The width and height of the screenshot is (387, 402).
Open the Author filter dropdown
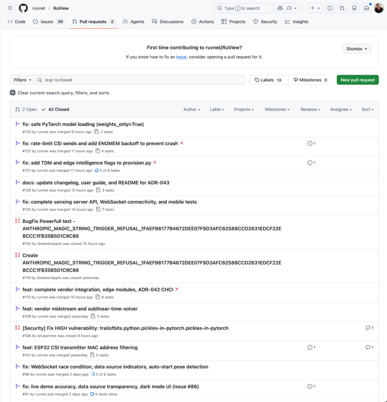[192, 110]
